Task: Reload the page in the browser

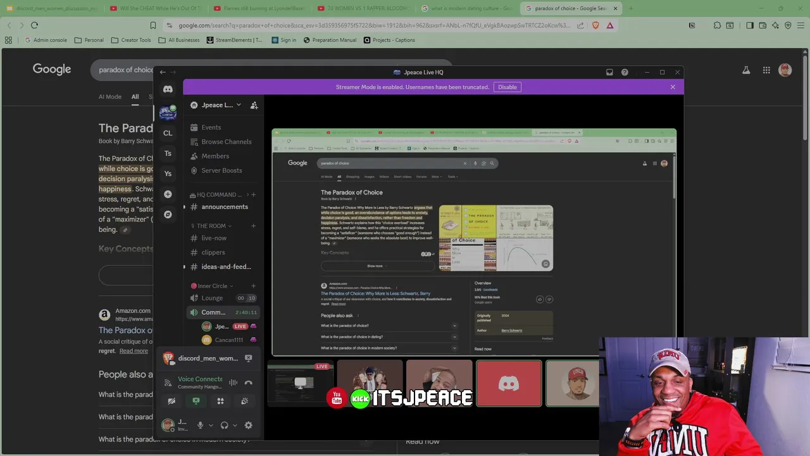Action: [x=34, y=25]
